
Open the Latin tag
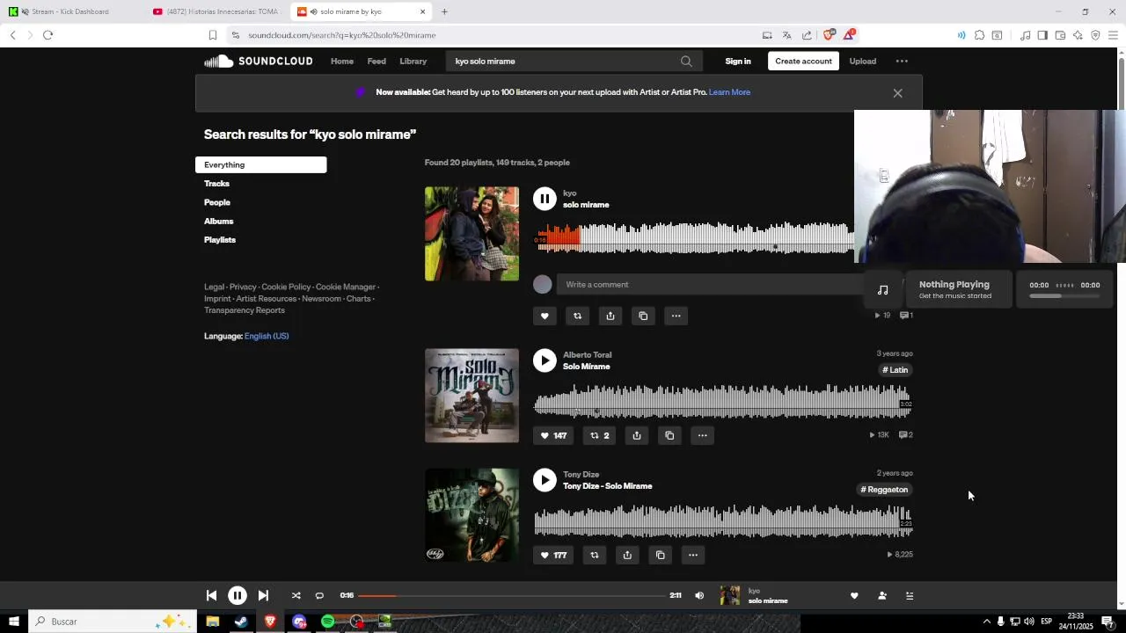pos(895,370)
